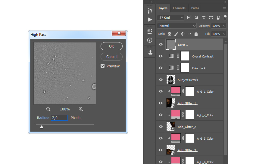Image resolution: width=256 pixels, height=164 pixels.
Task: Select the A_G_2_Color layer name
Action: (205, 115)
